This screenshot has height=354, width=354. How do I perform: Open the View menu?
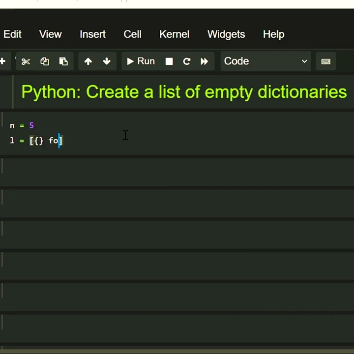[50, 34]
